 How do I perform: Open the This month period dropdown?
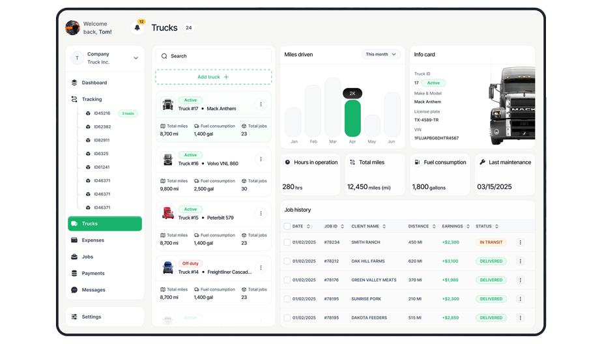point(381,55)
